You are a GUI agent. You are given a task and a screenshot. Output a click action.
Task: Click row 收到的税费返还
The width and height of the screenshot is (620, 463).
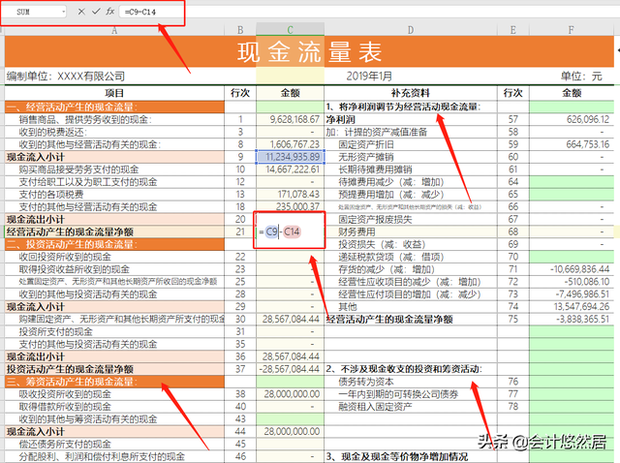pyautogui.click(x=114, y=132)
